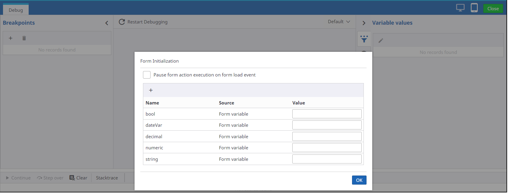The height and width of the screenshot is (193, 508).
Task: Collapse the Breakpoints panel with chevron
Action: coord(107,23)
